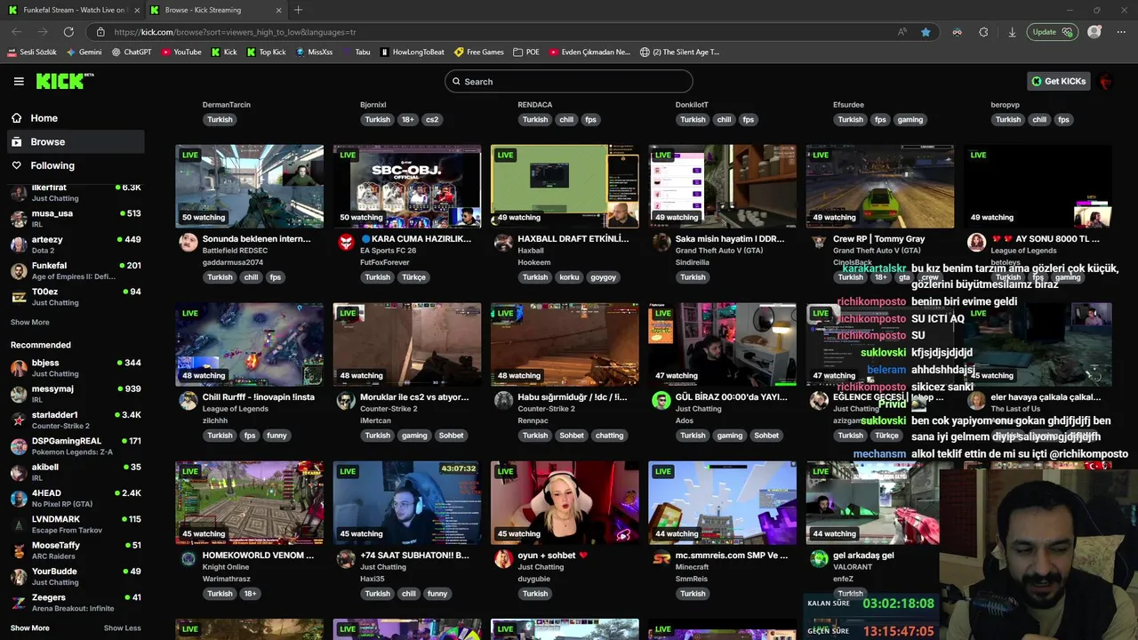Screen dimensions: 1138x640
Task: Open 'HOMEKOWORLD VENOM' stream title
Action: (258, 556)
